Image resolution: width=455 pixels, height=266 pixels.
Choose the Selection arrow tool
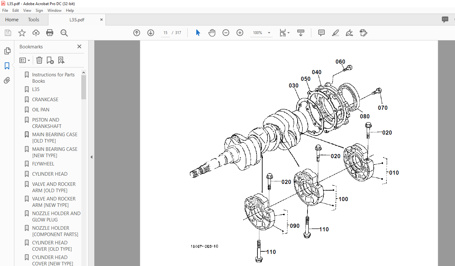pyautogui.click(x=198, y=33)
